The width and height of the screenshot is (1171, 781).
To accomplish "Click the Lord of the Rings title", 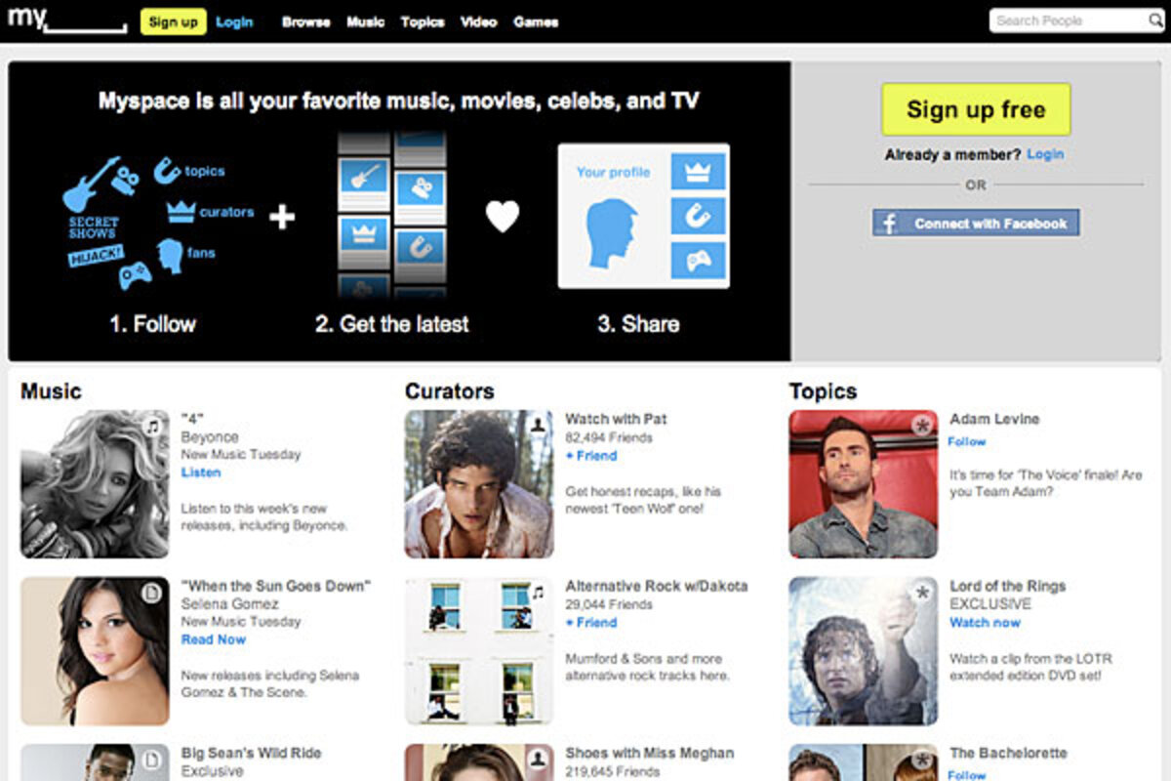I will click(x=1008, y=586).
